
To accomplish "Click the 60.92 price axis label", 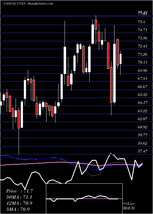I will pyautogui.click(x=143, y=127).
